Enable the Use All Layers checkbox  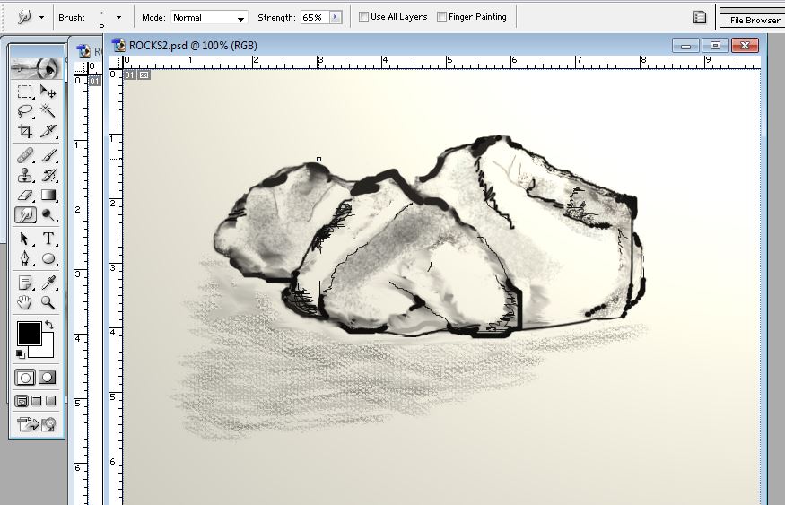(363, 17)
